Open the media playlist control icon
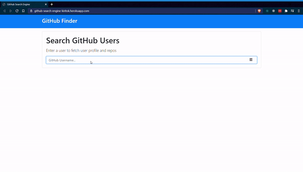This screenshot has width=303, height=172. 292,11
